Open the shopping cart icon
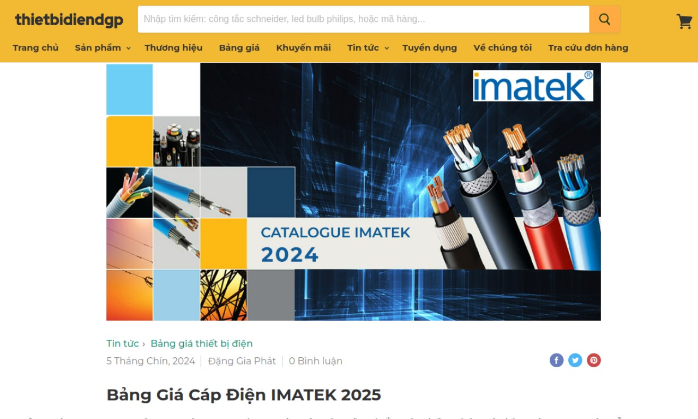Viewport: 698px width, 419px height. 684,21
